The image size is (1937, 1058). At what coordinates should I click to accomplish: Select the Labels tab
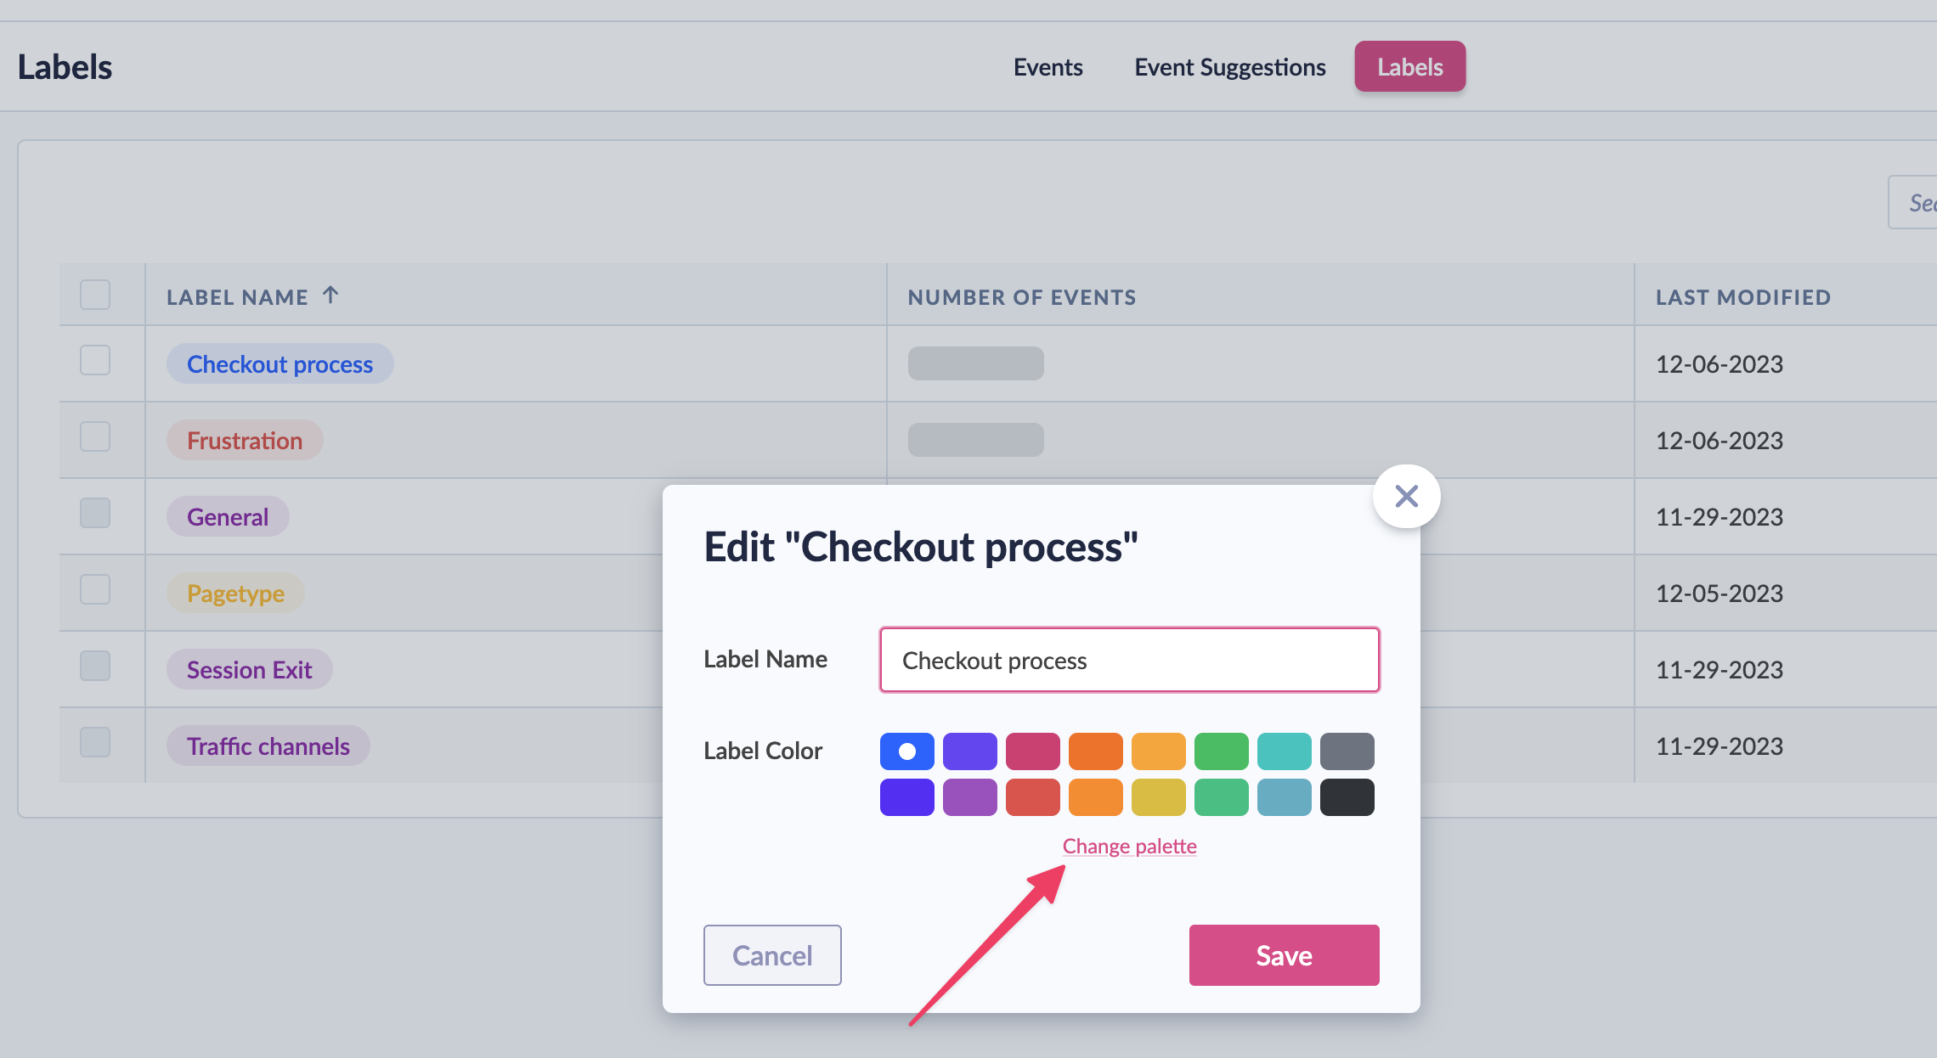1409,67
